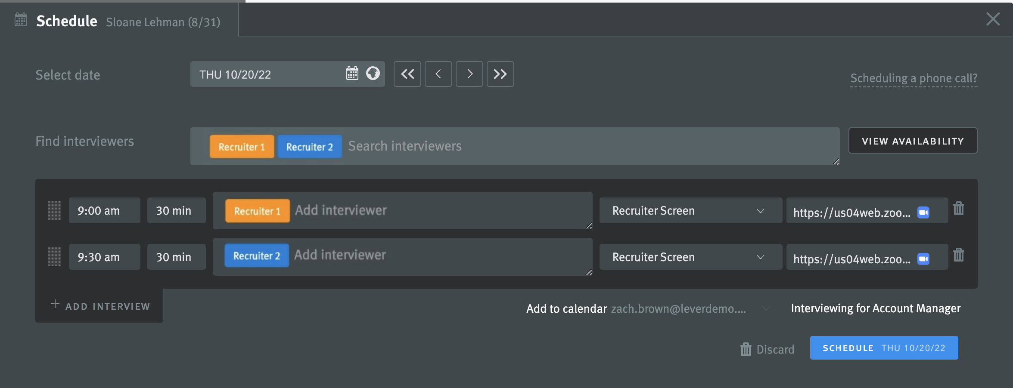Jump back with the double-left arrow

(407, 74)
